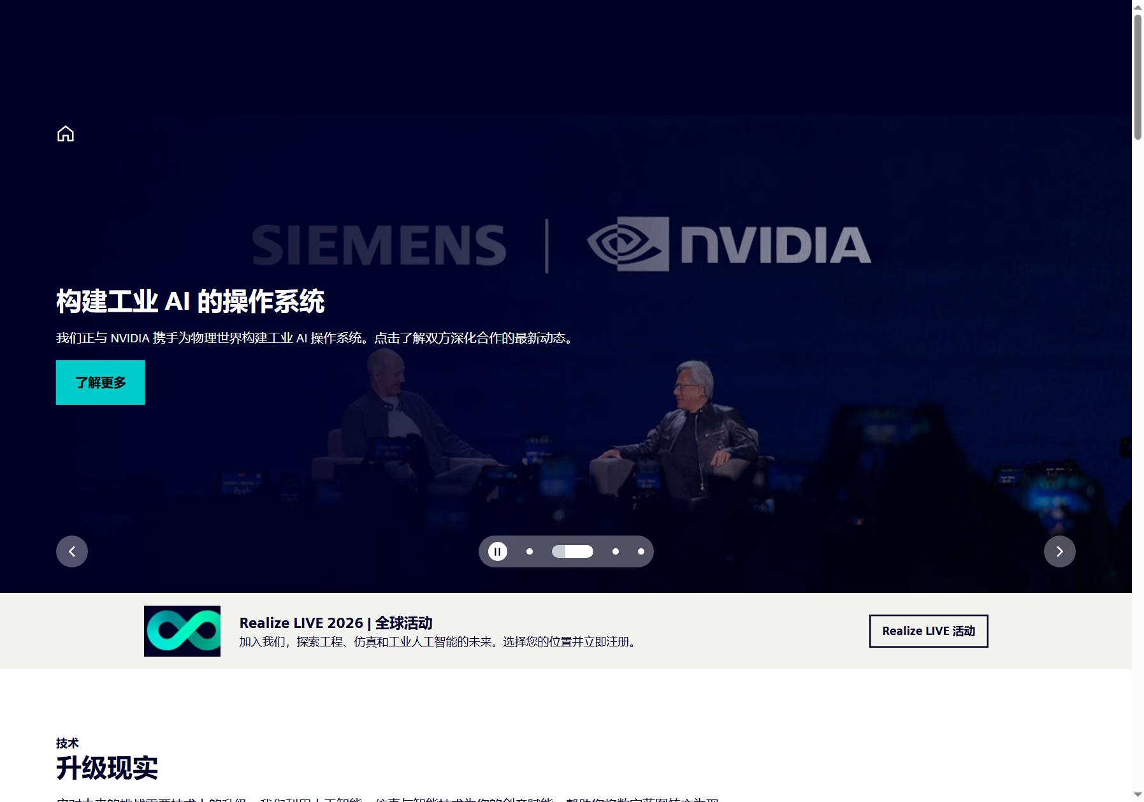
Task: Advance to the next carousel slide
Action: pyautogui.click(x=1059, y=551)
